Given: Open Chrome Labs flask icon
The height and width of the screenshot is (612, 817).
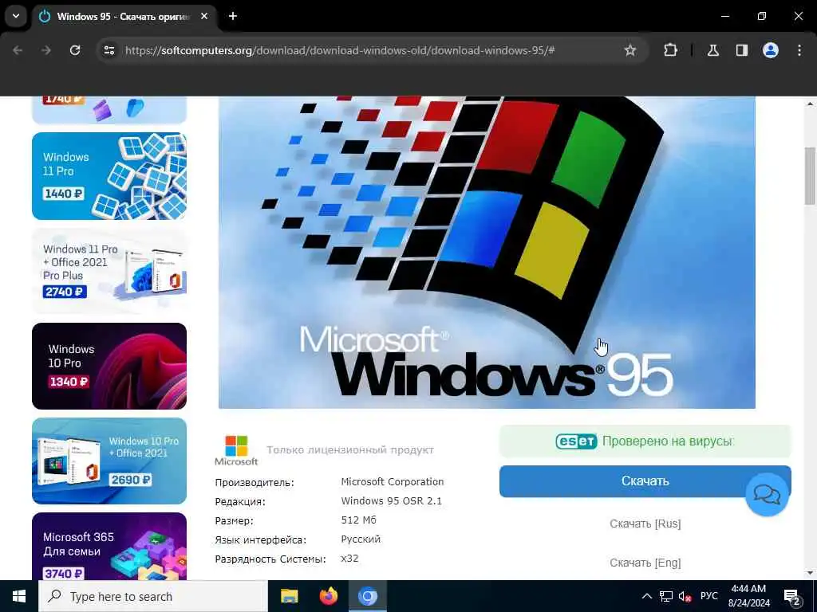Looking at the screenshot, I should click(713, 50).
